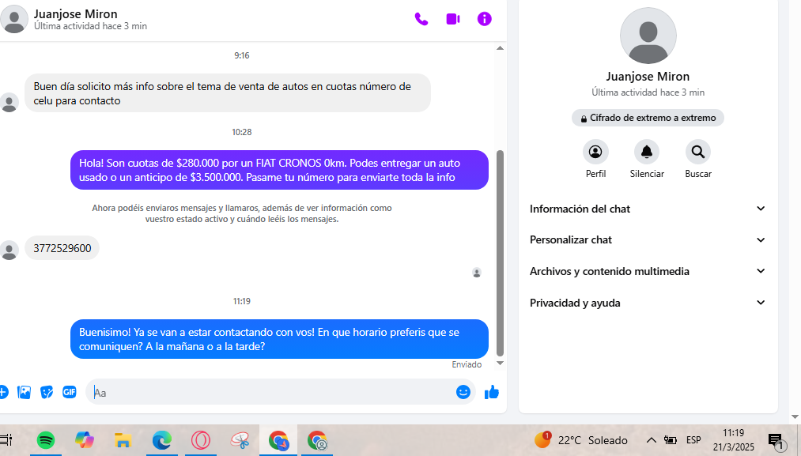Image resolution: width=801 pixels, height=456 pixels.
Task: Click the chat scrollbar down arrow
Action: (500, 364)
